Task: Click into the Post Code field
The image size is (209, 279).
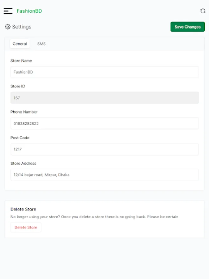Action: click(x=105, y=149)
